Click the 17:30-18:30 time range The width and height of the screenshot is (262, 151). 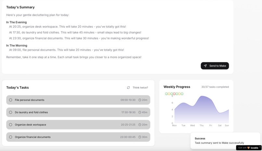(128, 112)
